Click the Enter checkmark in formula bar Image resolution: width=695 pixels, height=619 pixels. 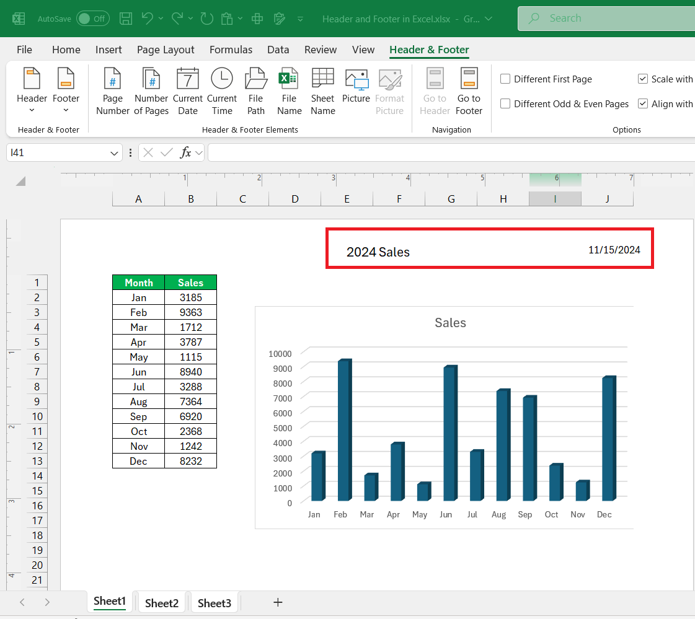[x=167, y=153]
